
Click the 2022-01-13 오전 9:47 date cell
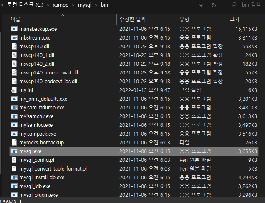click(x=145, y=90)
